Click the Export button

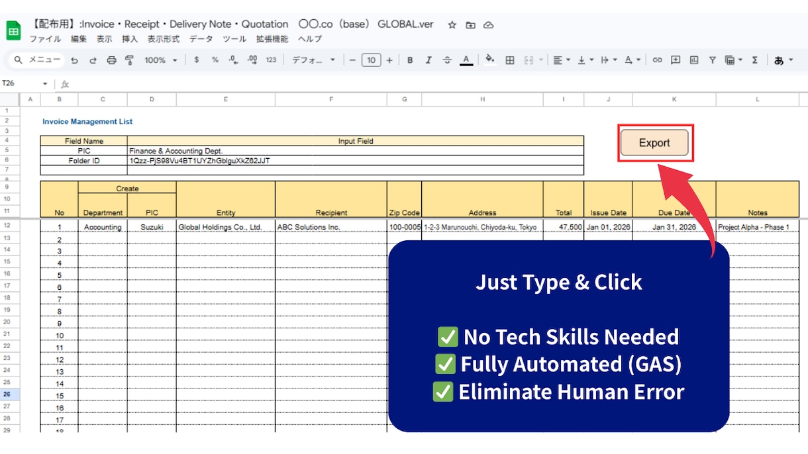coord(654,143)
